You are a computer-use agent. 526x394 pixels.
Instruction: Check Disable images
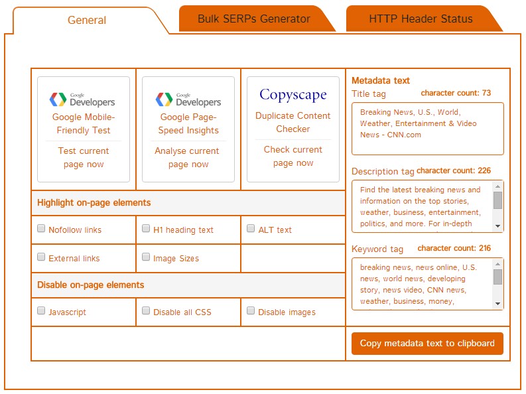coord(251,311)
